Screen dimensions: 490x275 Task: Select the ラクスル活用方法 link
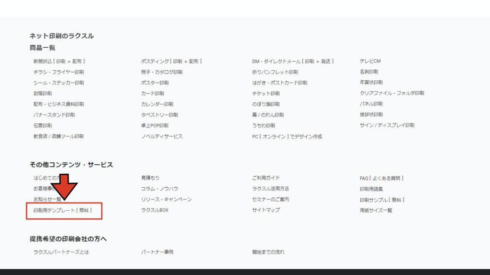pyautogui.click(x=271, y=189)
